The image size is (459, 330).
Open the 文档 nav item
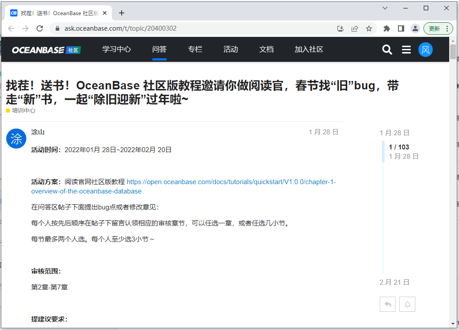tap(266, 49)
